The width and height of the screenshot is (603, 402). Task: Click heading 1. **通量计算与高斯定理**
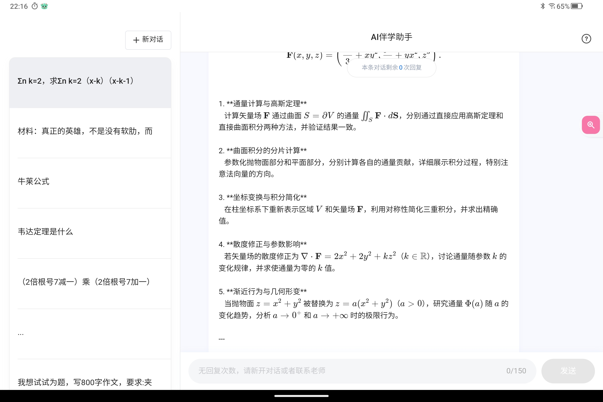click(x=263, y=104)
